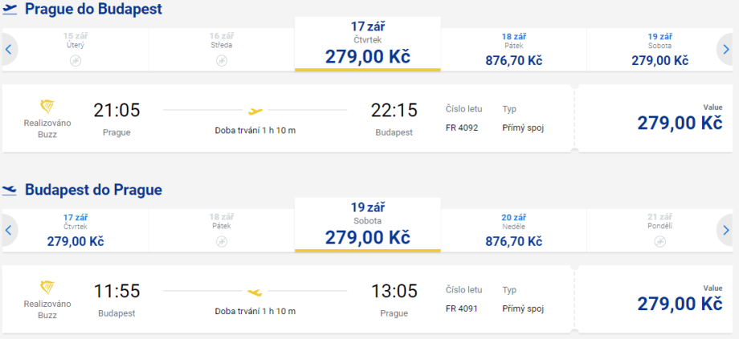Click yellow plane icon on 11:55 flight line
The height and width of the screenshot is (339, 739).
[255, 292]
